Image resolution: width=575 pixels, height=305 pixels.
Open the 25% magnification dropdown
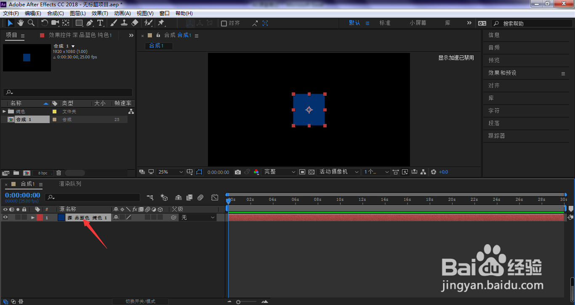(170, 172)
